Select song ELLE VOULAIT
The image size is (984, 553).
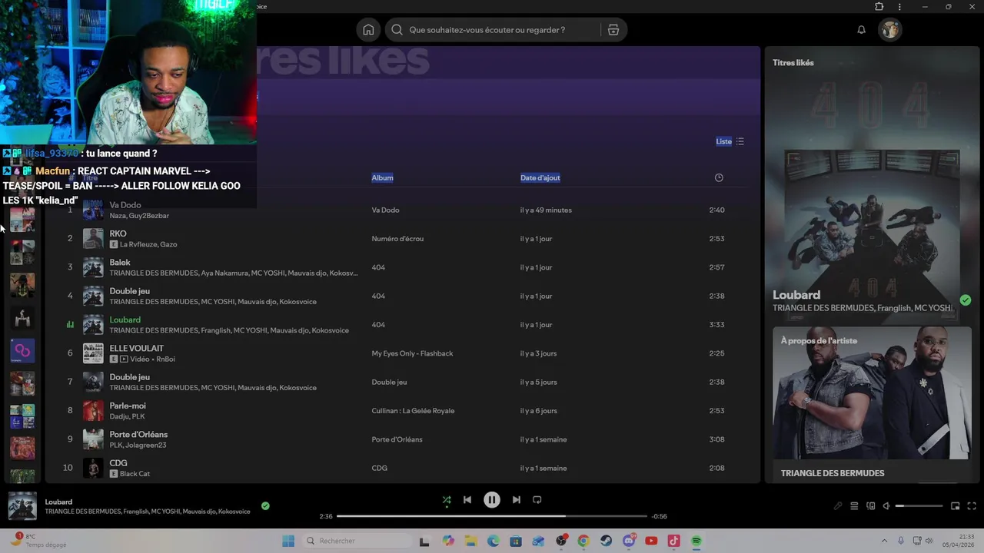coord(136,349)
